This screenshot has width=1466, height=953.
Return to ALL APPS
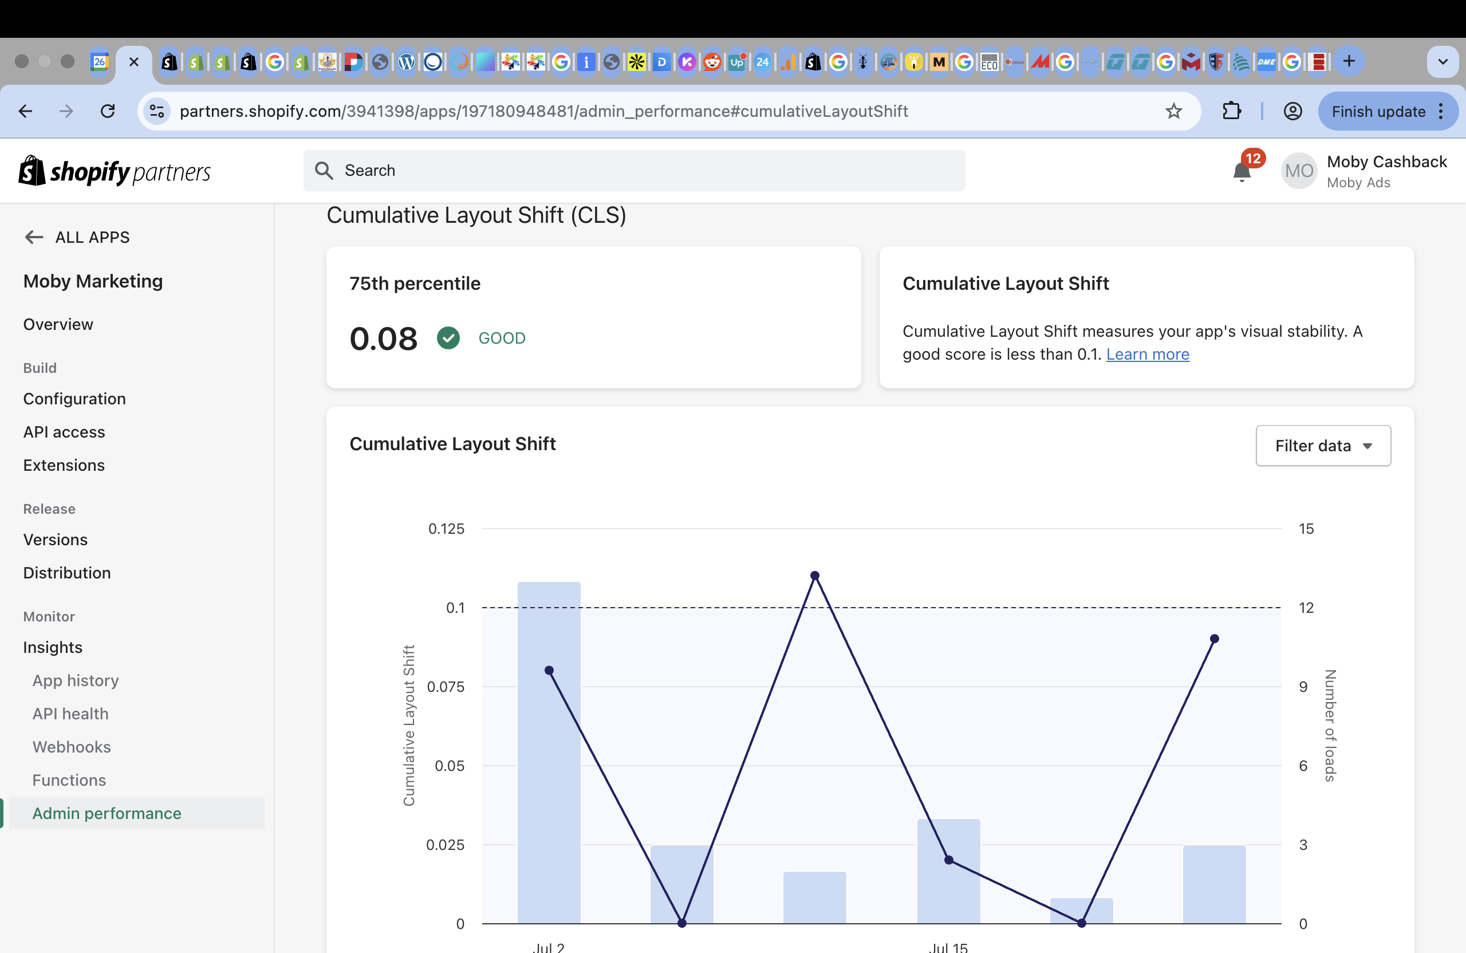pos(77,237)
